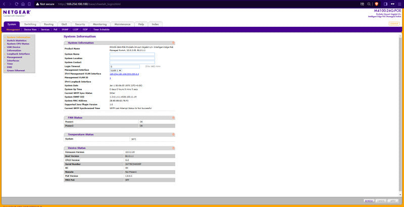This screenshot has width=404, height=207.
Task: Open USB Device Information in the sidebar
Action: point(14,49)
